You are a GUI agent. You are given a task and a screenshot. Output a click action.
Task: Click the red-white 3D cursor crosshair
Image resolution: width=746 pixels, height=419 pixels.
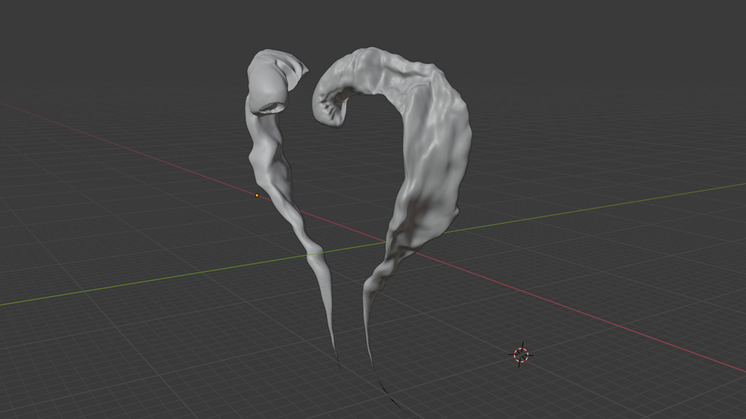pos(521,355)
